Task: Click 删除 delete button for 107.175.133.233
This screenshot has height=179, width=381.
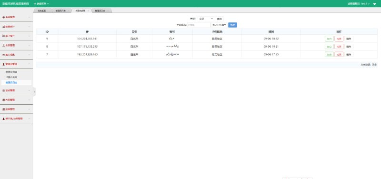Action: (349, 46)
